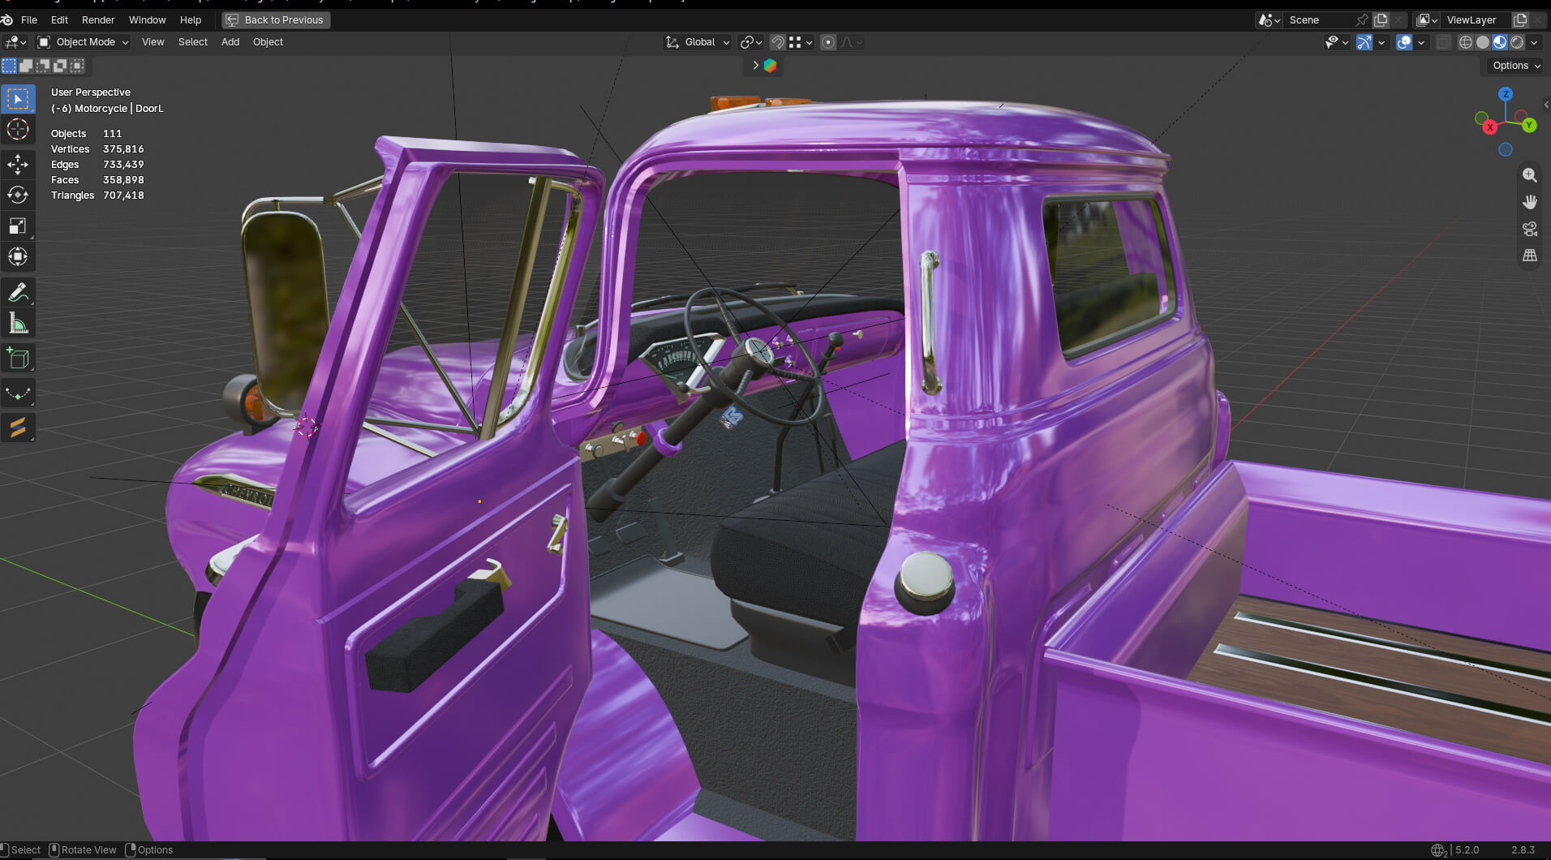This screenshot has width=1551, height=860.
Task: Open the viewport shading options dropdown
Action: pyautogui.click(x=1534, y=42)
